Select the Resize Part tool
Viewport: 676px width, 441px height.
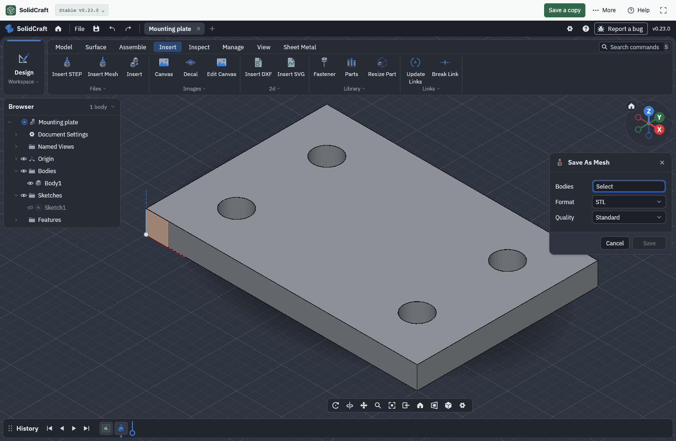(x=382, y=67)
